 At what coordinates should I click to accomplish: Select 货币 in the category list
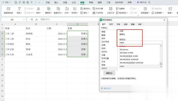(x=109, y=38)
